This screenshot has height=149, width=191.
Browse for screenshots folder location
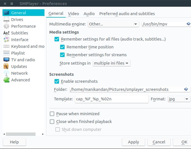186,89
